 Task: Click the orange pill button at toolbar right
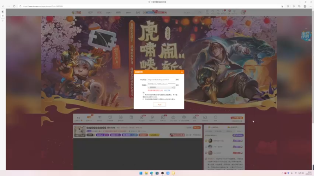click(237, 118)
